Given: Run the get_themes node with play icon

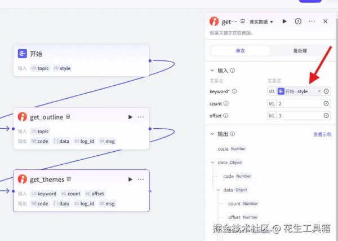Looking at the screenshot, I should pyautogui.click(x=130, y=179).
